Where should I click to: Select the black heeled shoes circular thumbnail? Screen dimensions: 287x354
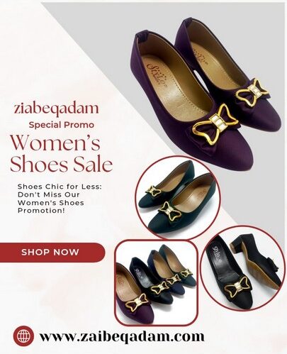[x=243, y=268]
